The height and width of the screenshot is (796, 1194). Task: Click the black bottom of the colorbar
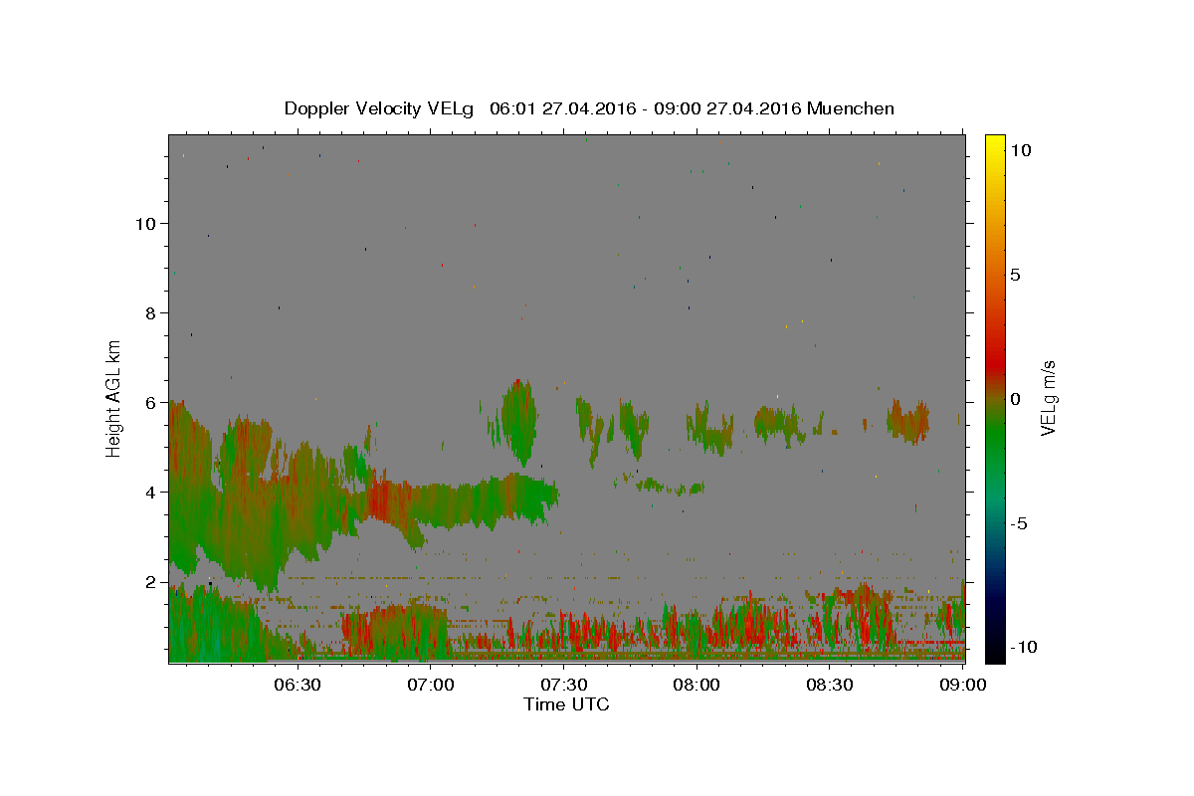click(994, 656)
